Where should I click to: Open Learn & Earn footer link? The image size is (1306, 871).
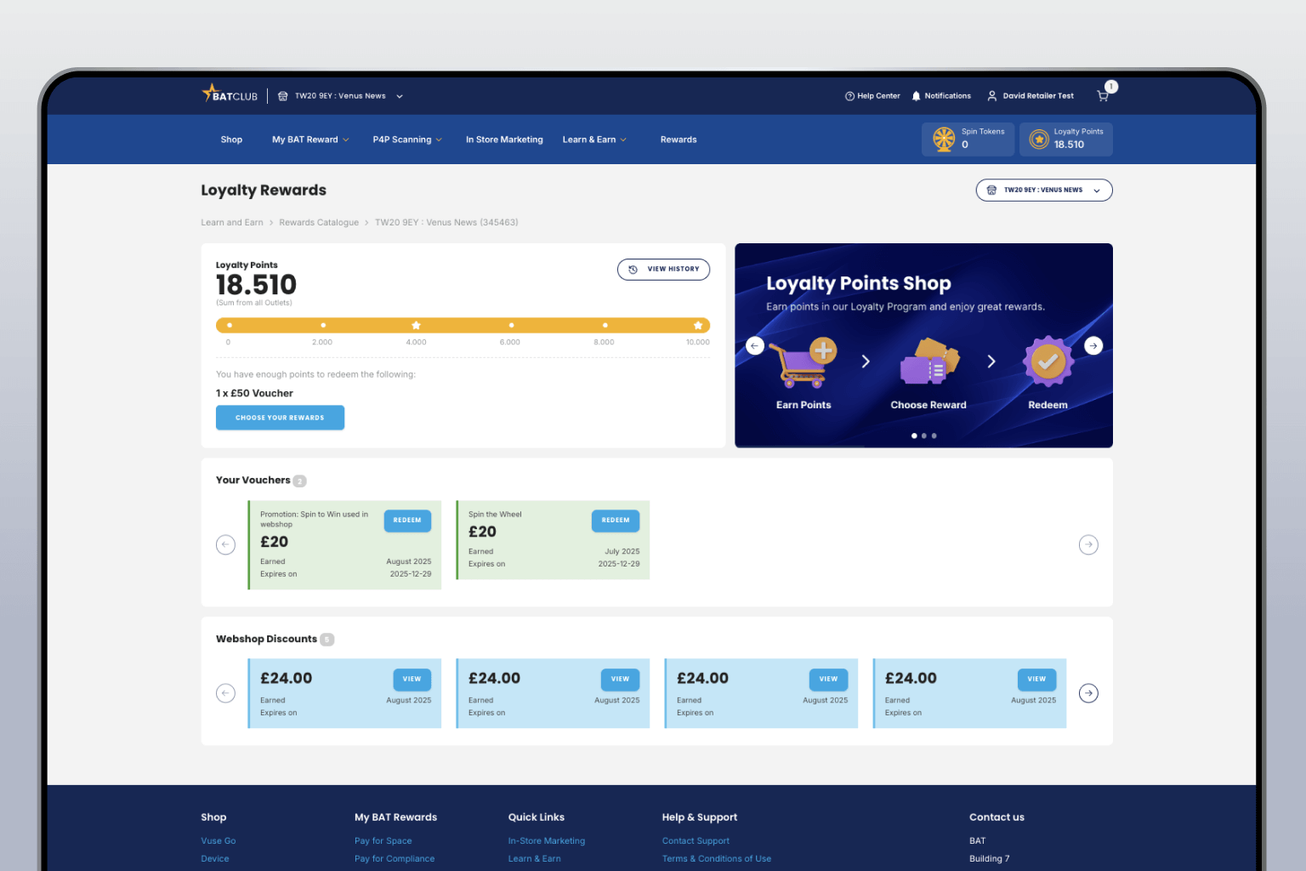click(535, 859)
